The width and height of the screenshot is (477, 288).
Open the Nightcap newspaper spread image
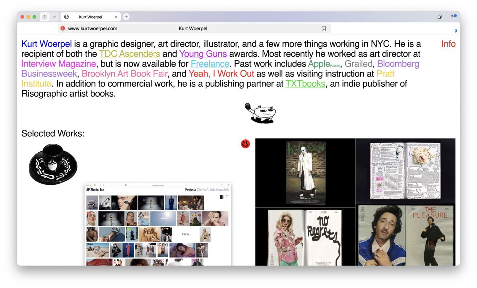[405, 171]
